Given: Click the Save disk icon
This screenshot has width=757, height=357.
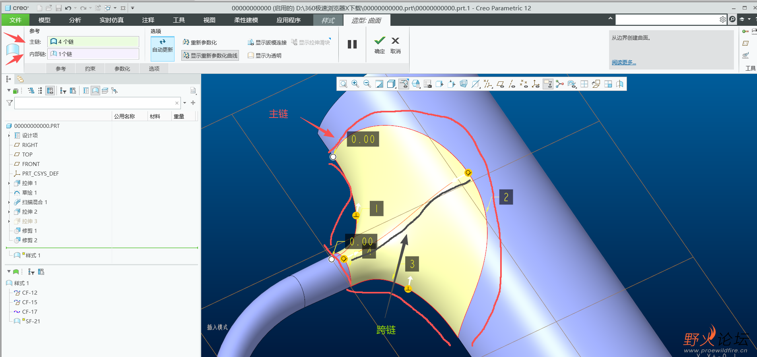Looking at the screenshot, I should point(58,8).
